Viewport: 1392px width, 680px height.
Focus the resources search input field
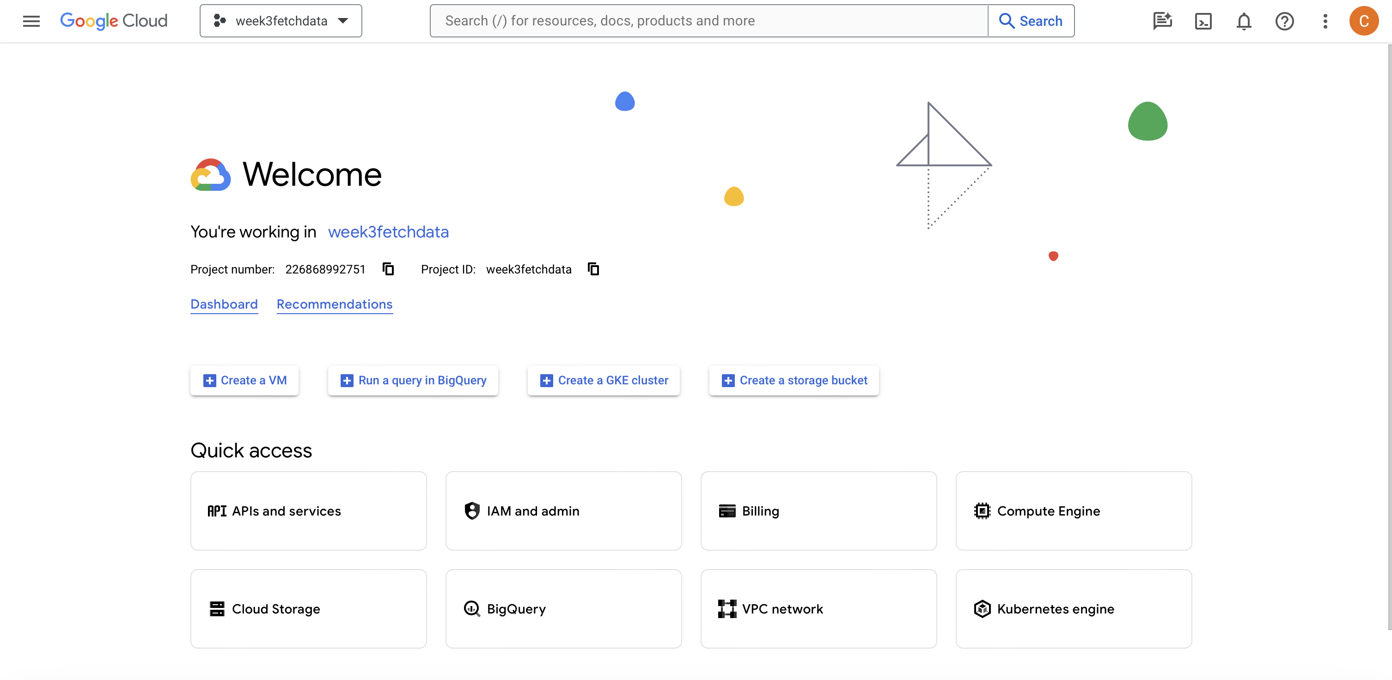tap(708, 21)
